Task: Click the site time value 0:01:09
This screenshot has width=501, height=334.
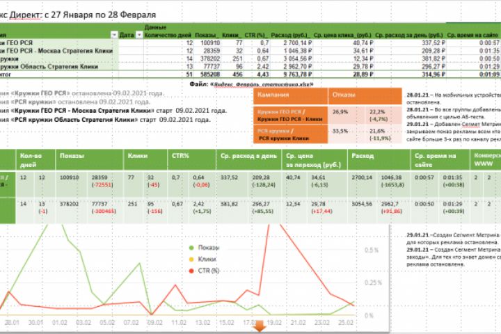Action: [489, 74]
